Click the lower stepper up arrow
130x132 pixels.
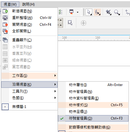61,25
